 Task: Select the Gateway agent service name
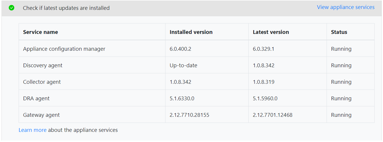click(x=41, y=115)
